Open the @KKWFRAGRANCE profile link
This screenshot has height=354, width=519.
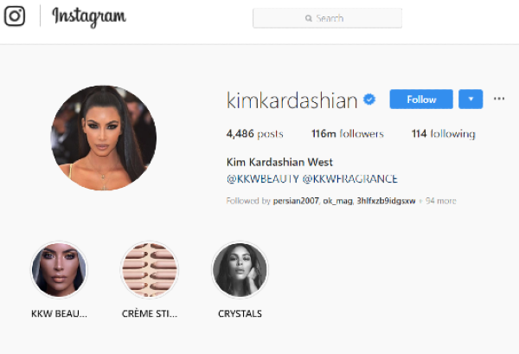(350, 179)
